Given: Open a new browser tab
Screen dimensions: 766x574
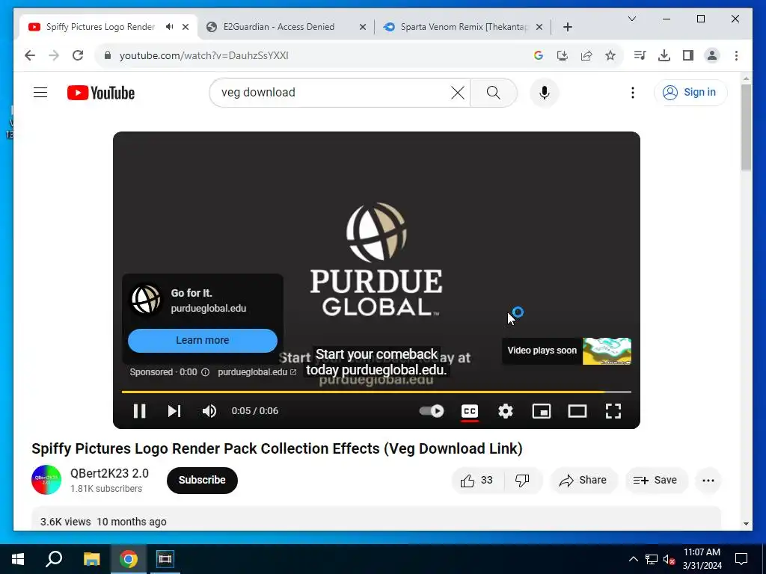Looking at the screenshot, I should coord(568,27).
